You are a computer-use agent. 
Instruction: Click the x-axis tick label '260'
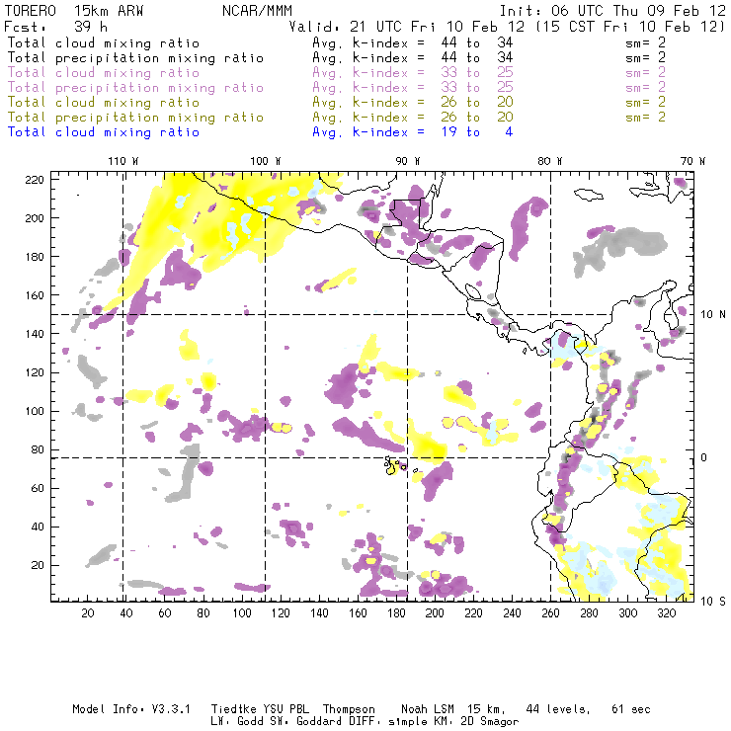click(x=550, y=613)
